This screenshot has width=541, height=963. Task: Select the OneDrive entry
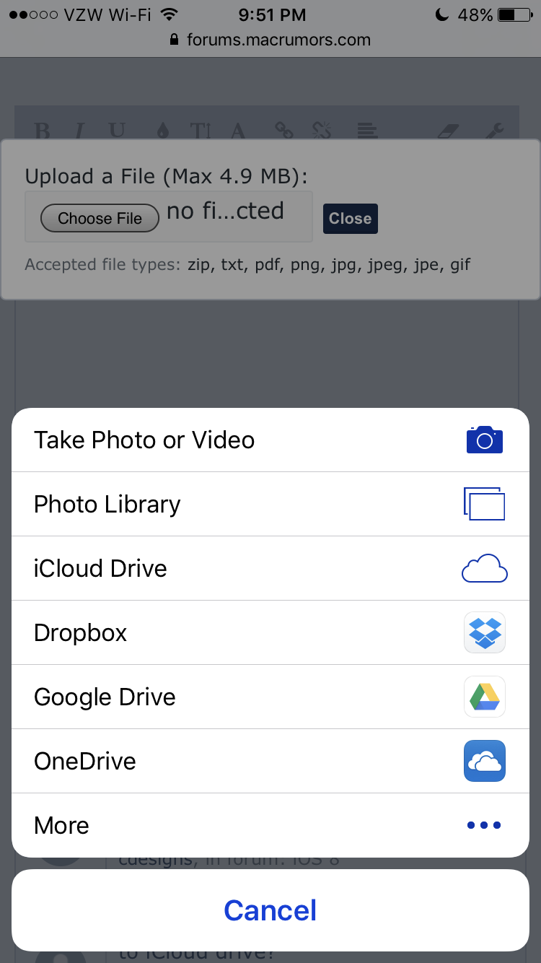click(x=270, y=761)
